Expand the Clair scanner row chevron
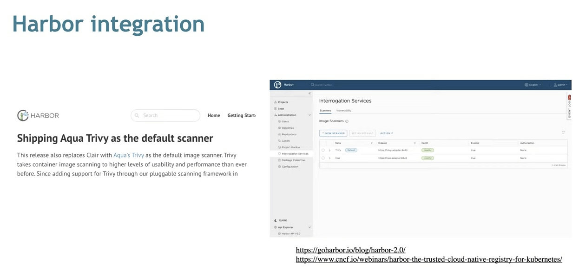The image size is (579, 271). [x=329, y=158]
